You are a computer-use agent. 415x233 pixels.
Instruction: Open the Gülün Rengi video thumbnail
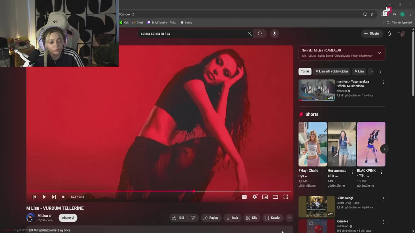[x=316, y=206]
